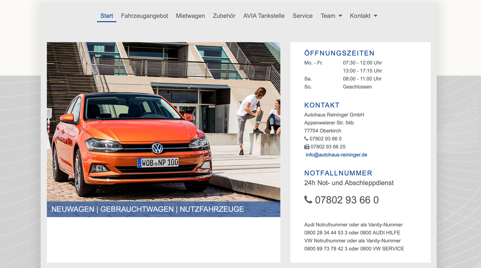Email info@autohaus-reininger.de link
This screenshot has width=481, height=268.
[336, 155]
